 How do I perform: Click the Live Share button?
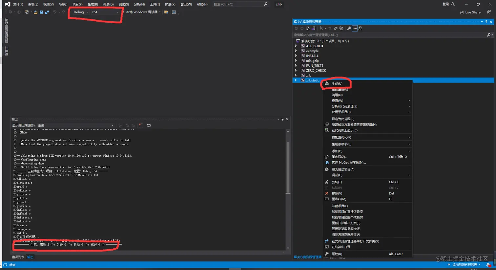pyautogui.click(x=470, y=12)
